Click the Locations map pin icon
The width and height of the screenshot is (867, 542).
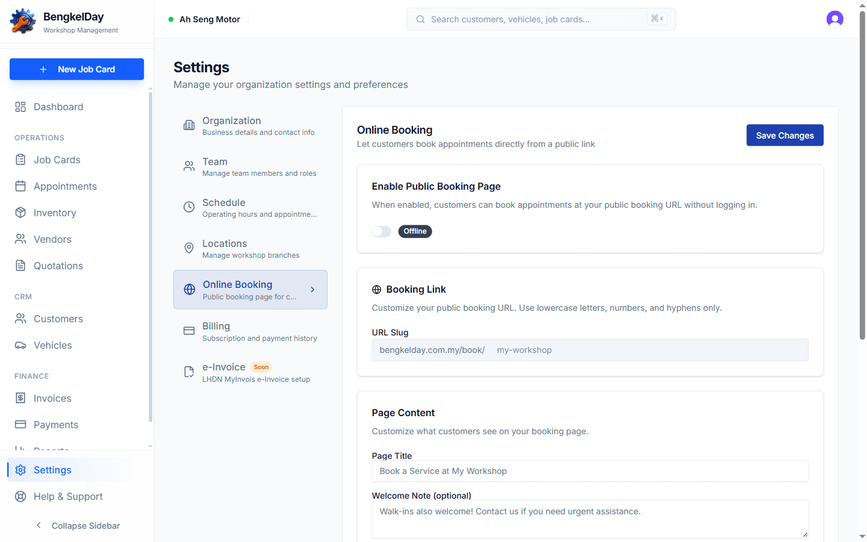click(189, 248)
